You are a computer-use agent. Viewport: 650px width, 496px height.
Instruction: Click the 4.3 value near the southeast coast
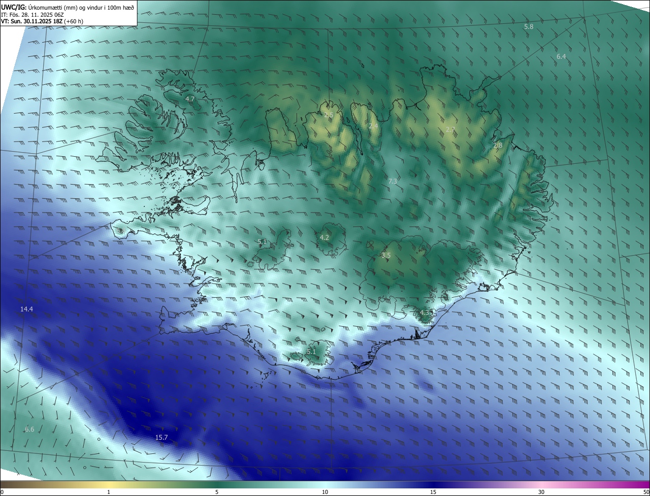click(425, 313)
